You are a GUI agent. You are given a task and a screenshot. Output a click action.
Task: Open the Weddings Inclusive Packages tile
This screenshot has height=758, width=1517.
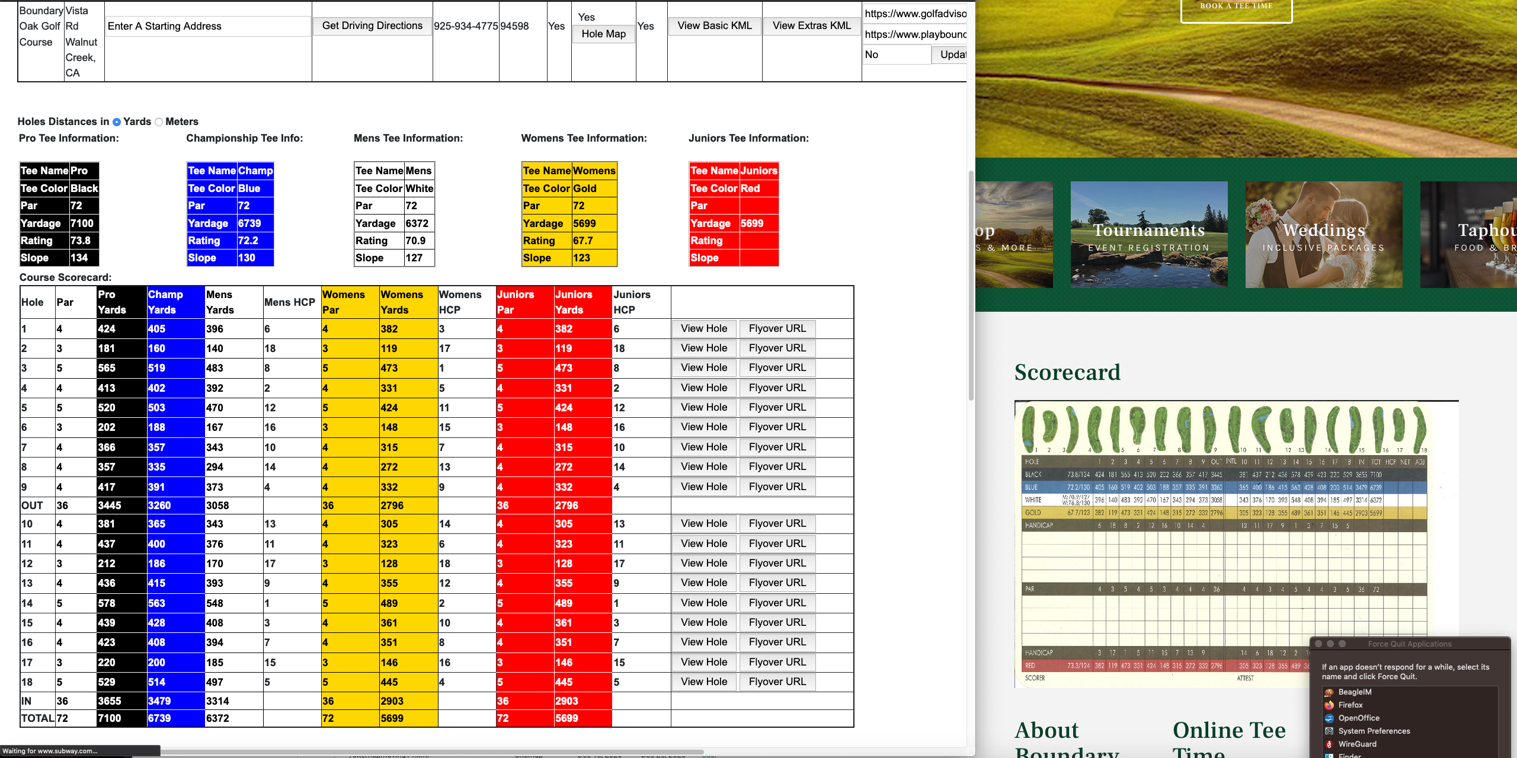[x=1324, y=235]
